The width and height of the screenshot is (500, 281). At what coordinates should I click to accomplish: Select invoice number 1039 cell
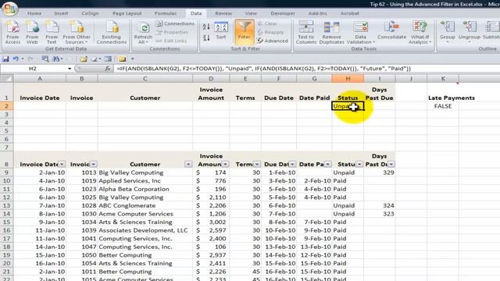click(81, 230)
